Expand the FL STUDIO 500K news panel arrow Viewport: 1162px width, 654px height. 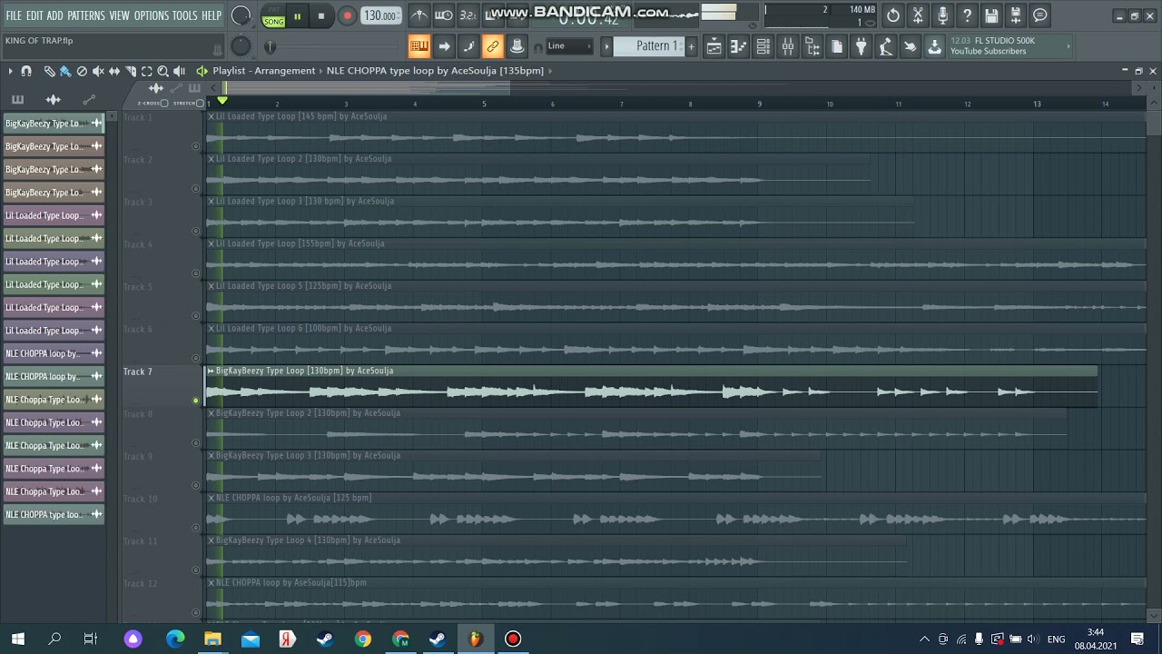point(1068,46)
